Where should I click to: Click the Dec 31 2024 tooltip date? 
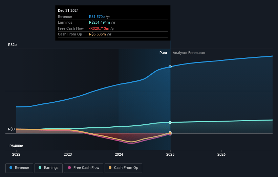[68, 10]
